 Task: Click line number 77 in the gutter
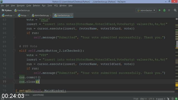tap(4, 82)
